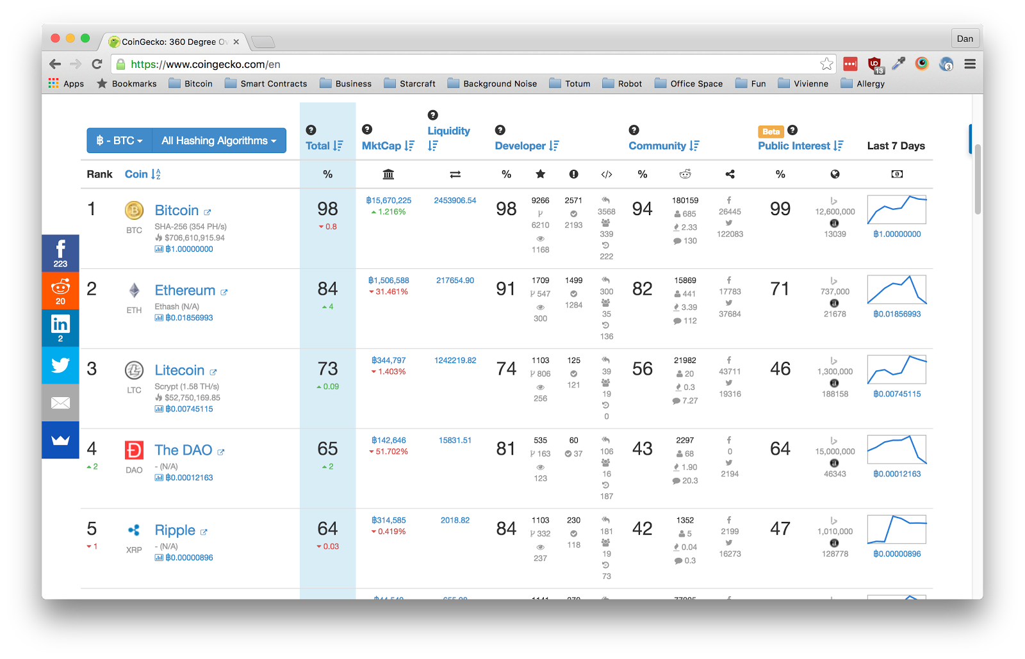The height and width of the screenshot is (659, 1025).
Task: Open Ripple 7-day price chart thumbnail
Action: pyautogui.click(x=897, y=530)
